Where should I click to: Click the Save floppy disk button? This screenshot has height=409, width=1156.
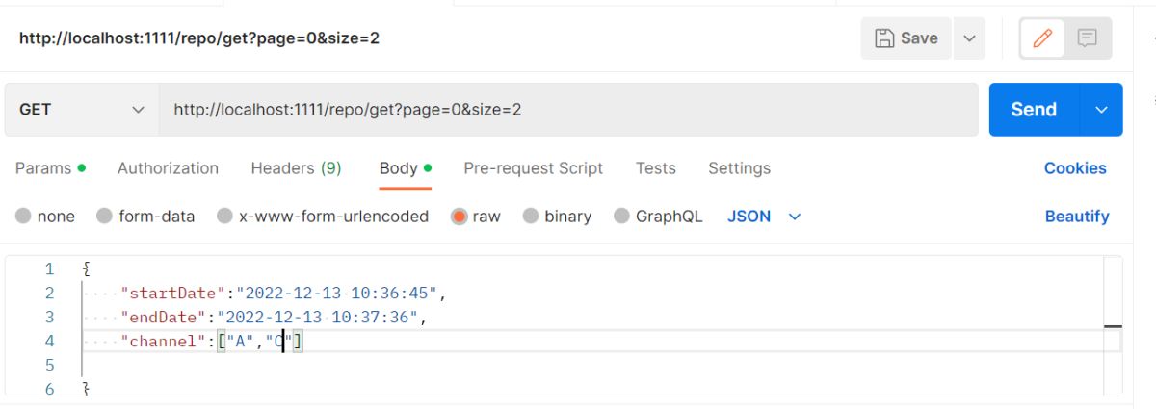pyautogui.click(x=906, y=38)
